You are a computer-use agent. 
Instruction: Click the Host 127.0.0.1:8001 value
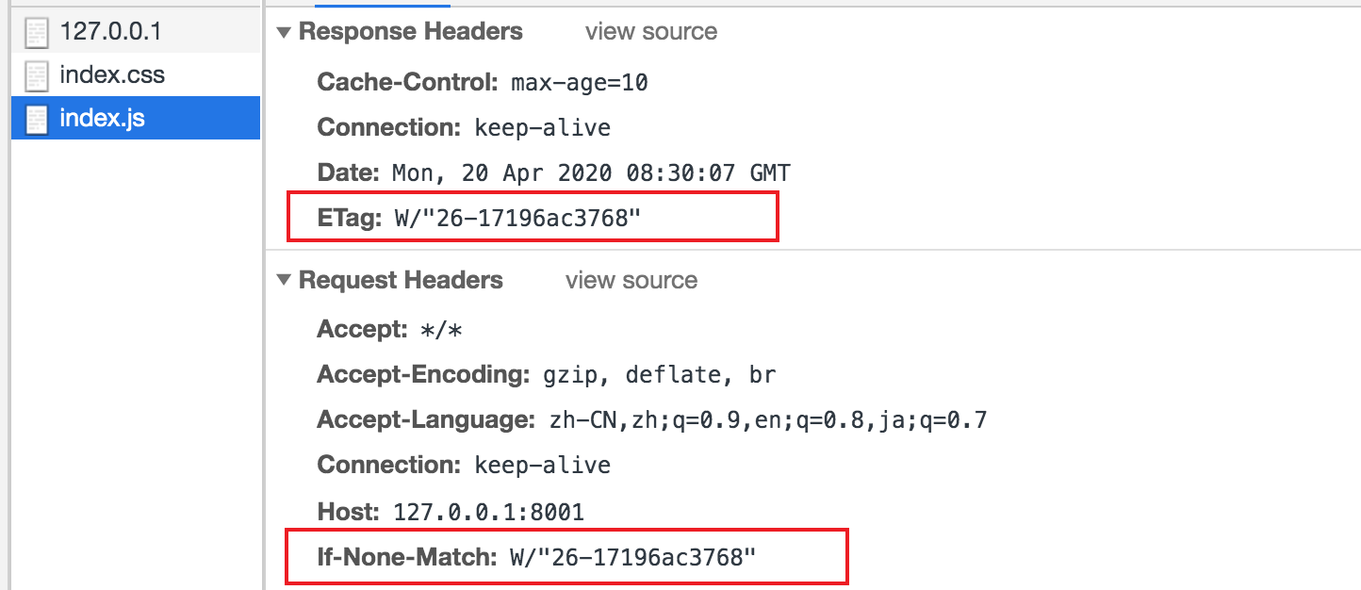pos(489,512)
